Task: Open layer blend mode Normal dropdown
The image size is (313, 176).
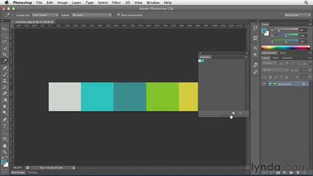Action: [275, 70]
